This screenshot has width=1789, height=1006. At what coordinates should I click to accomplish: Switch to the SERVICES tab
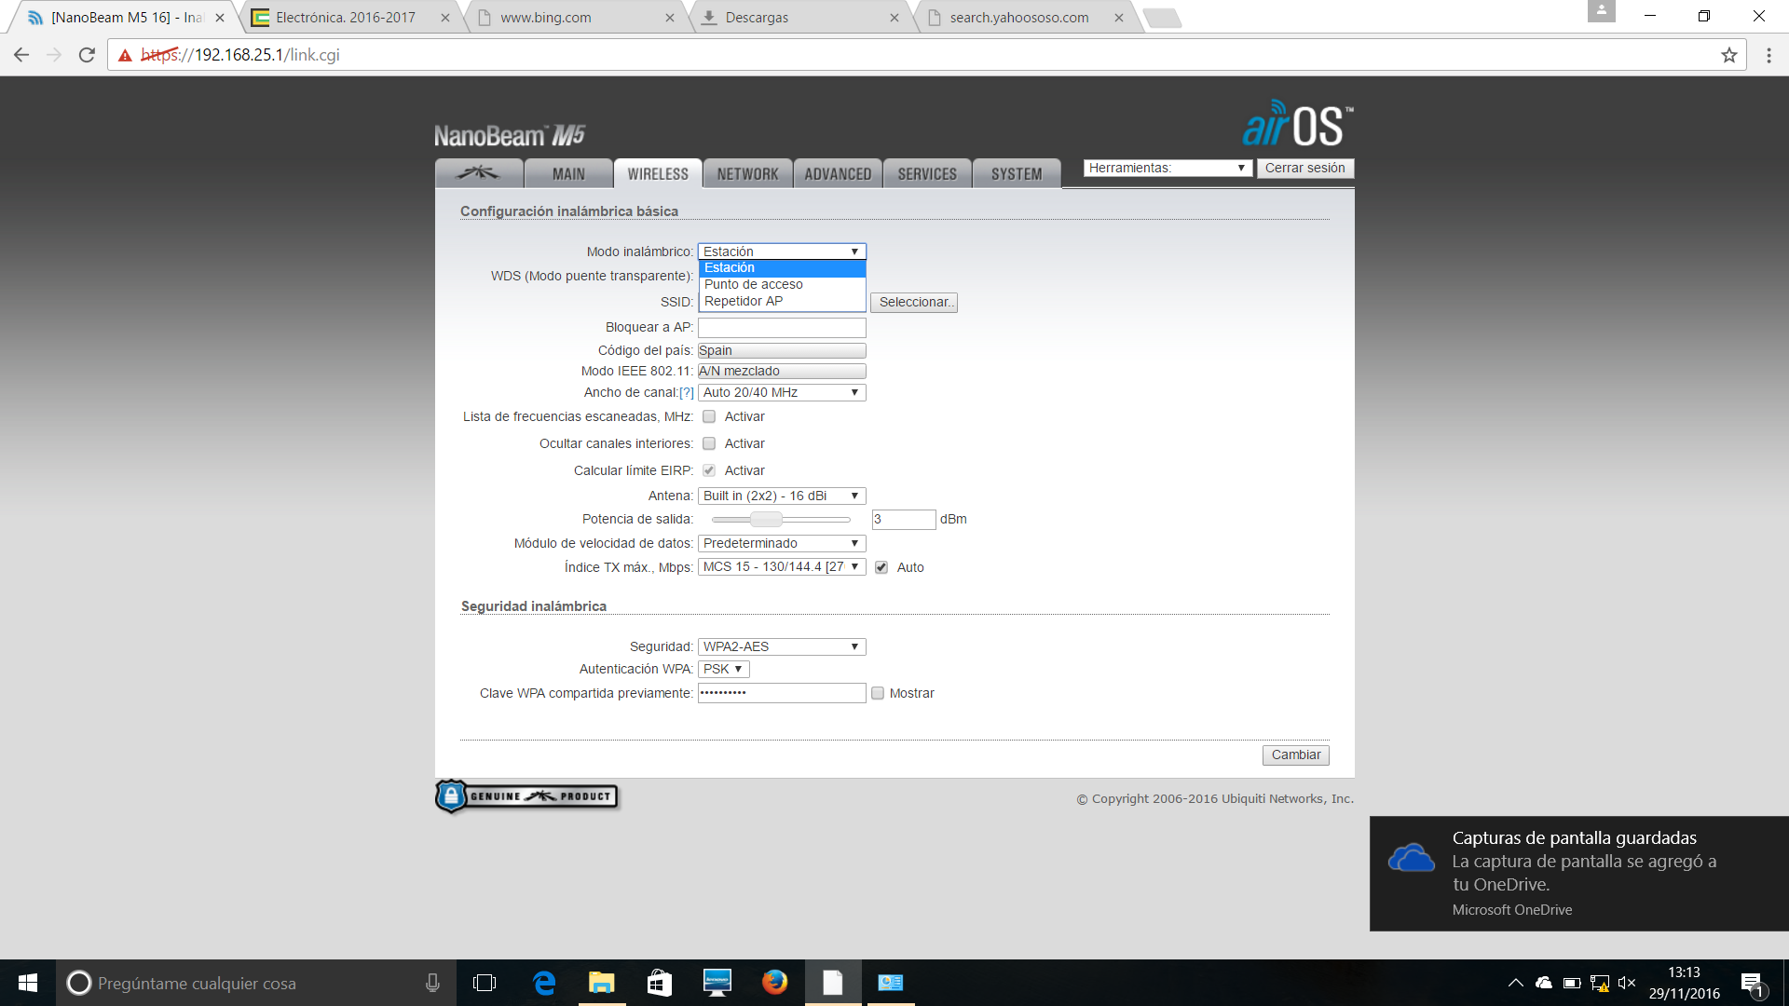coord(927,173)
